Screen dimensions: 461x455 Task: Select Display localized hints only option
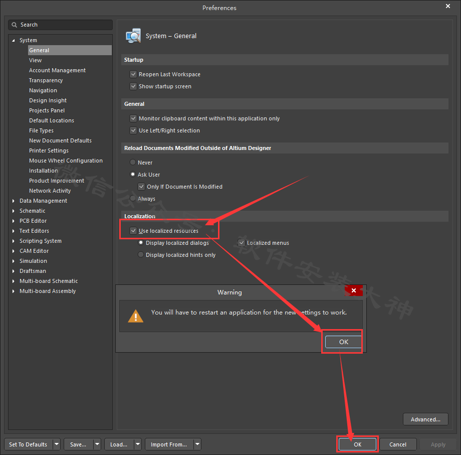pos(141,254)
